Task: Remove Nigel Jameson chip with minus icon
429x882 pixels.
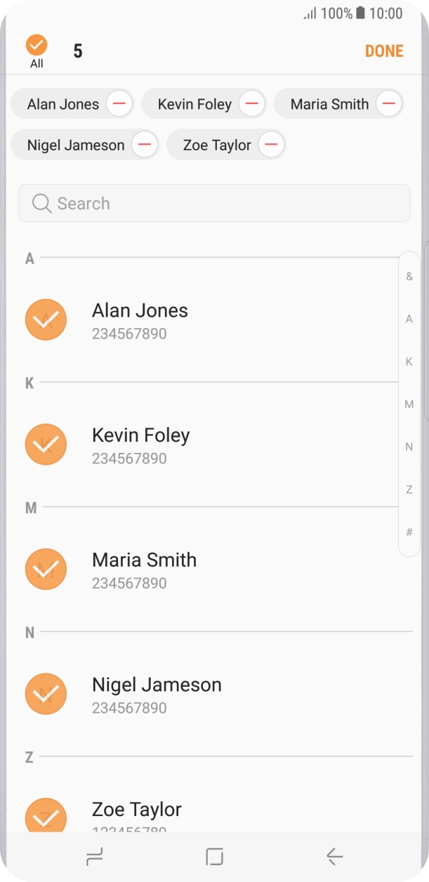Action: [x=145, y=145]
